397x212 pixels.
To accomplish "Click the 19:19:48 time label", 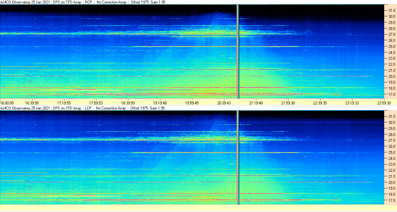I will pos(160,103).
